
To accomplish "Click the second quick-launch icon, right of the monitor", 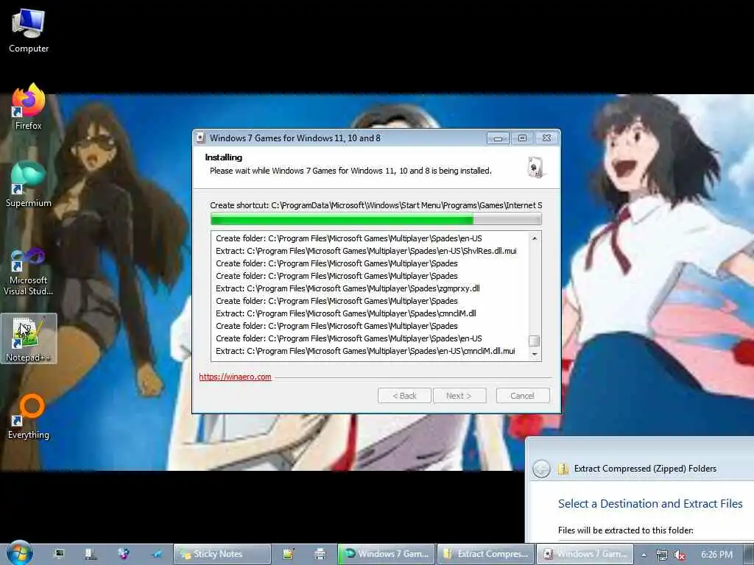I will click(x=90, y=554).
